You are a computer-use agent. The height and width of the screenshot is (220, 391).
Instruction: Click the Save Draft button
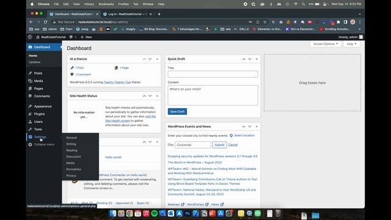[x=177, y=111]
